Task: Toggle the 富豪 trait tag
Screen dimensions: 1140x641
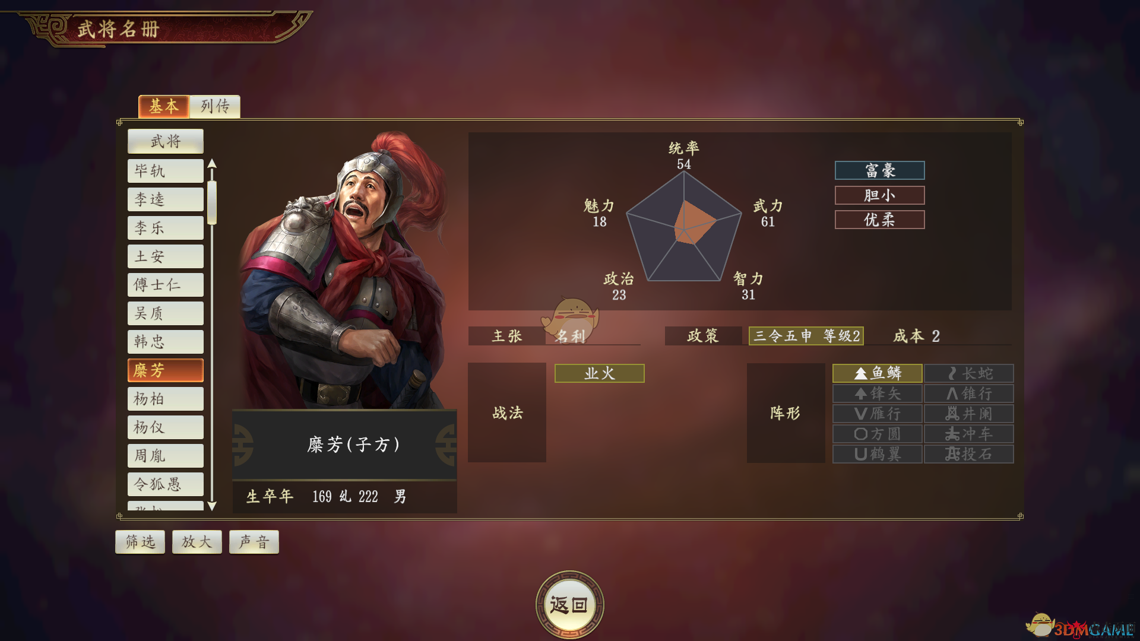Action: coord(879,171)
